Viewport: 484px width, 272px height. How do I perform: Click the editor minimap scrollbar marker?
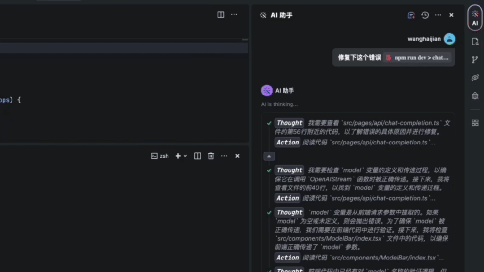(x=245, y=40)
